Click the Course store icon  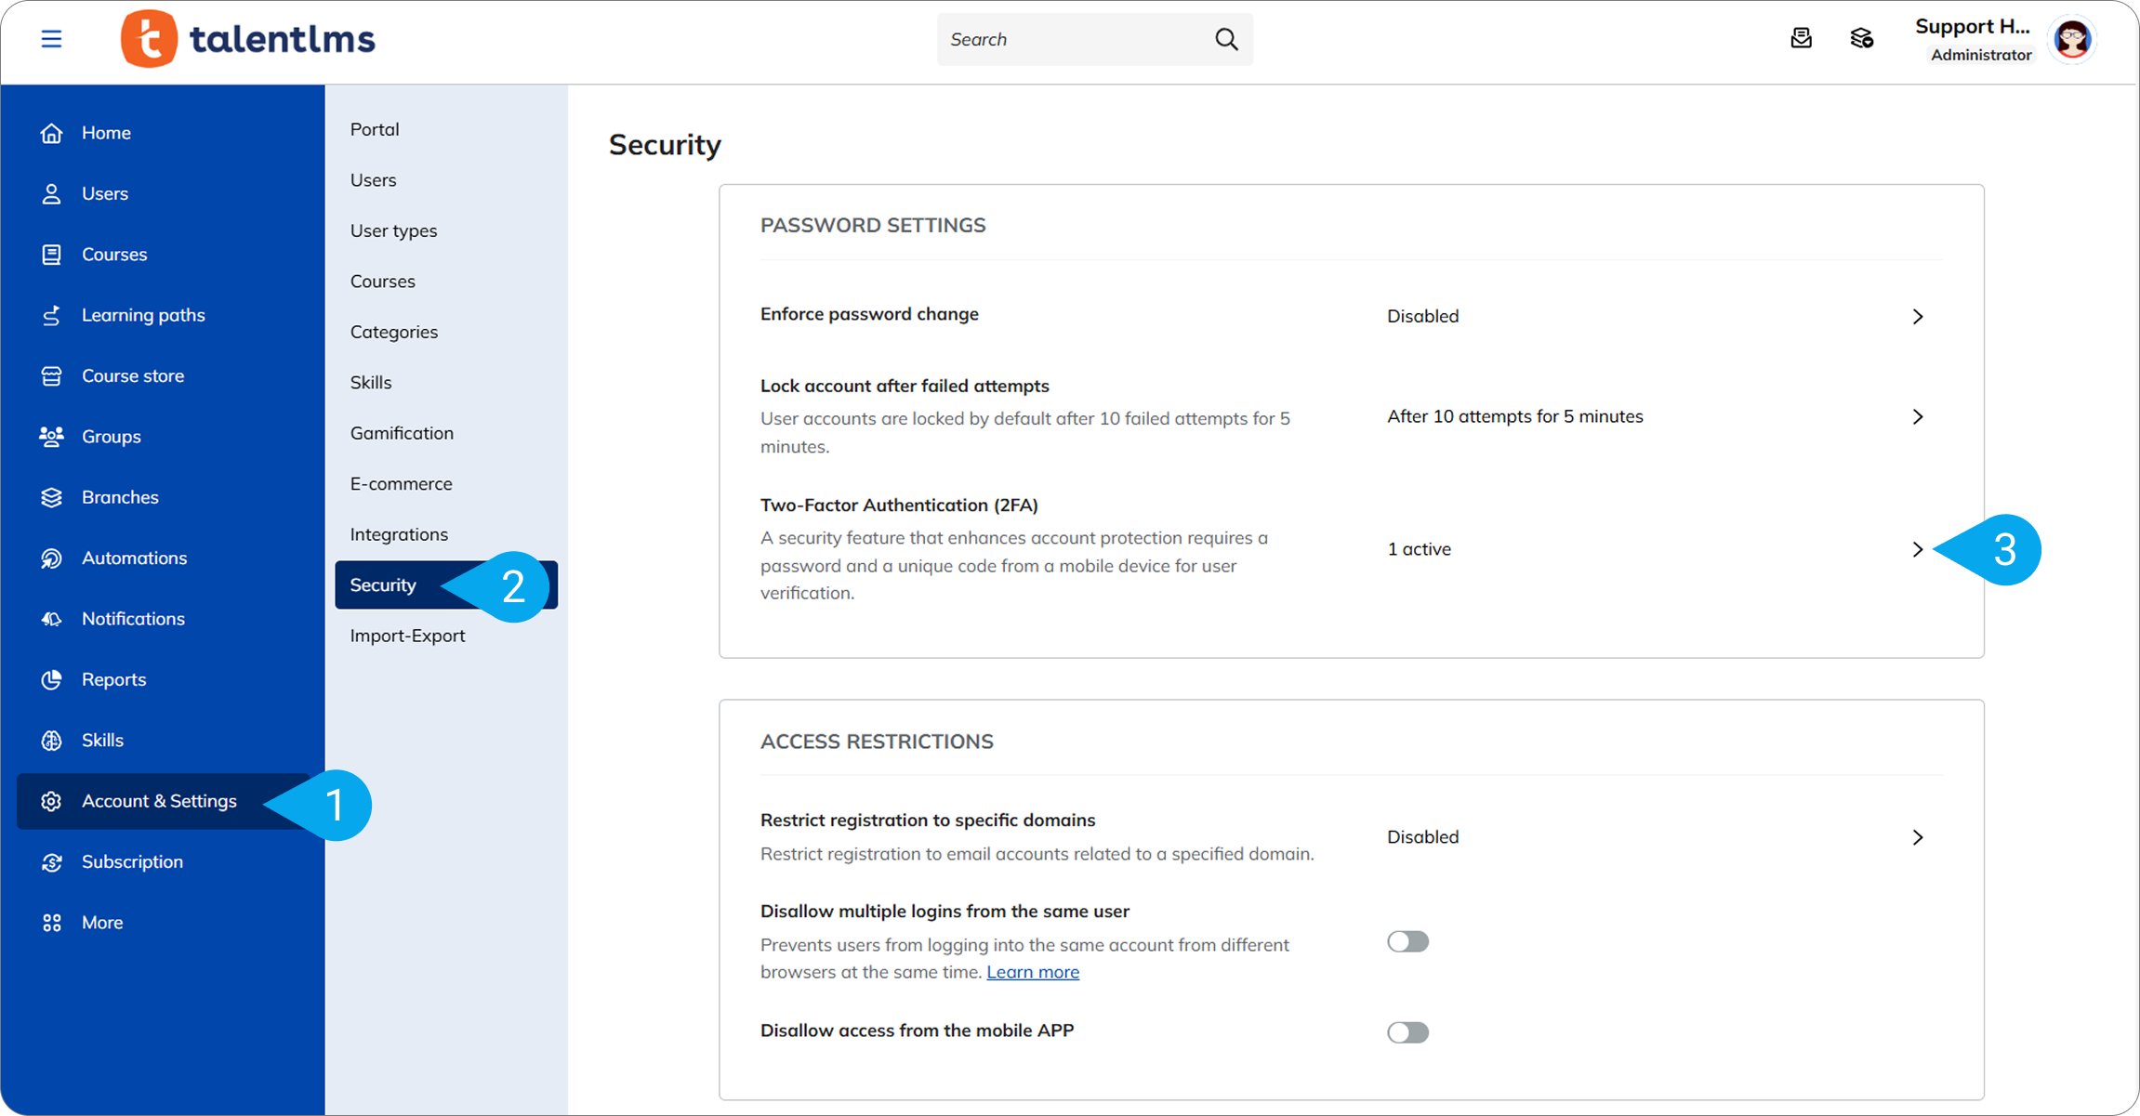[x=51, y=375]
